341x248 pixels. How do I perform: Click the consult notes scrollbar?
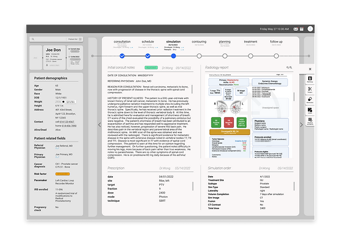point(192,89)
